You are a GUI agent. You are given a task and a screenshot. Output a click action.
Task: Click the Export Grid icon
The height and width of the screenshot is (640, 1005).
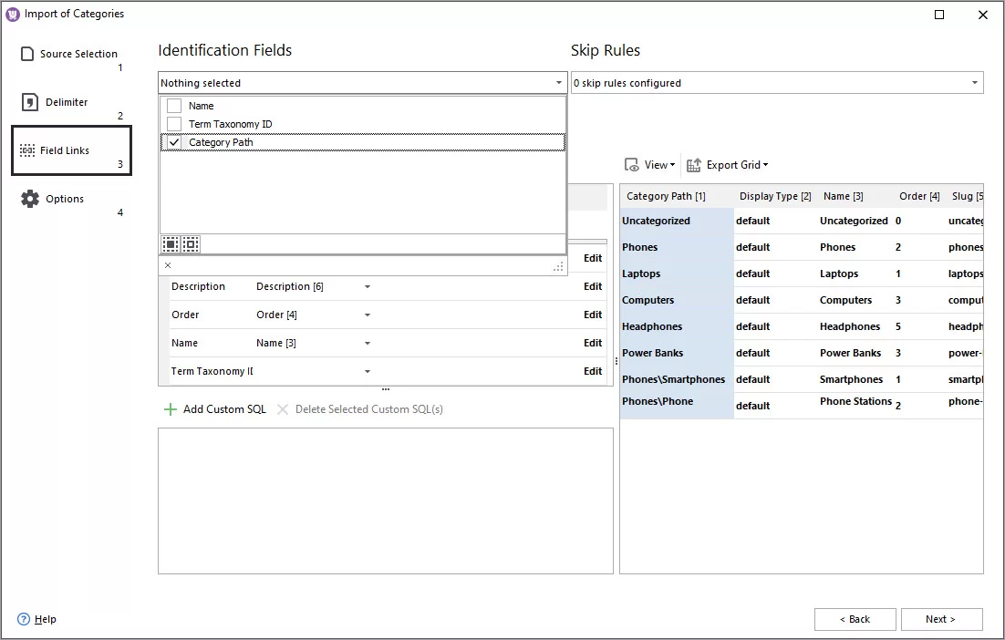[x=696, y=165]
